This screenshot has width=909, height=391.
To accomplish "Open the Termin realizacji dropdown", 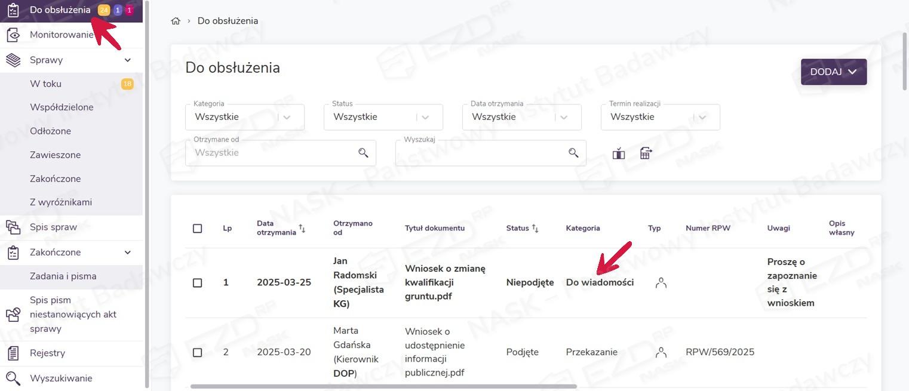I will [x=660, y=117].
